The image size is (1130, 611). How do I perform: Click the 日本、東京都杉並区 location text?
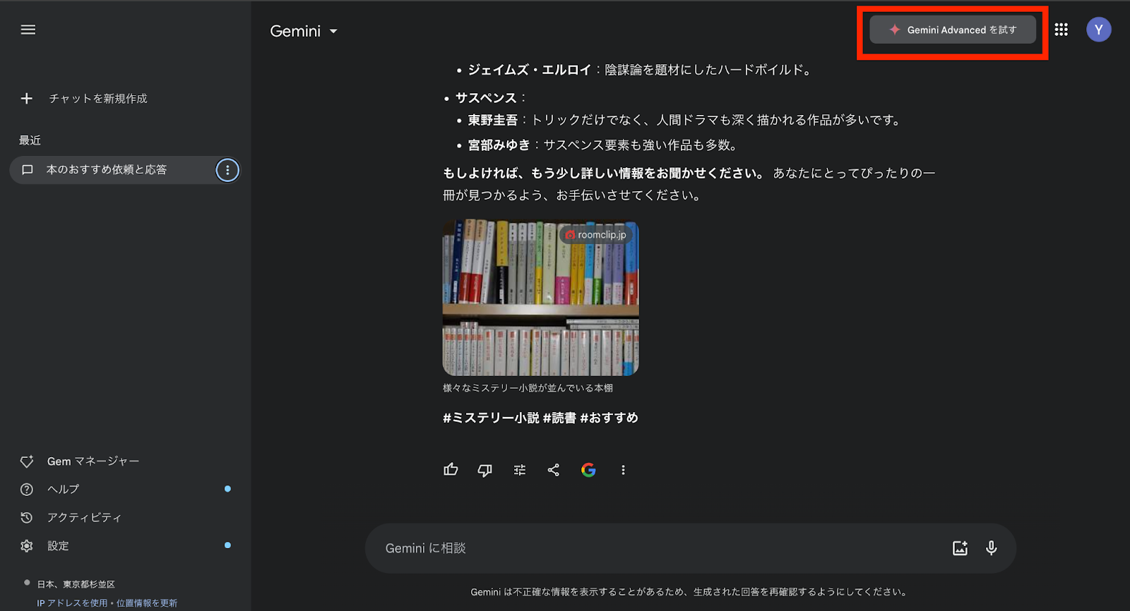click(x=76, y=584)
